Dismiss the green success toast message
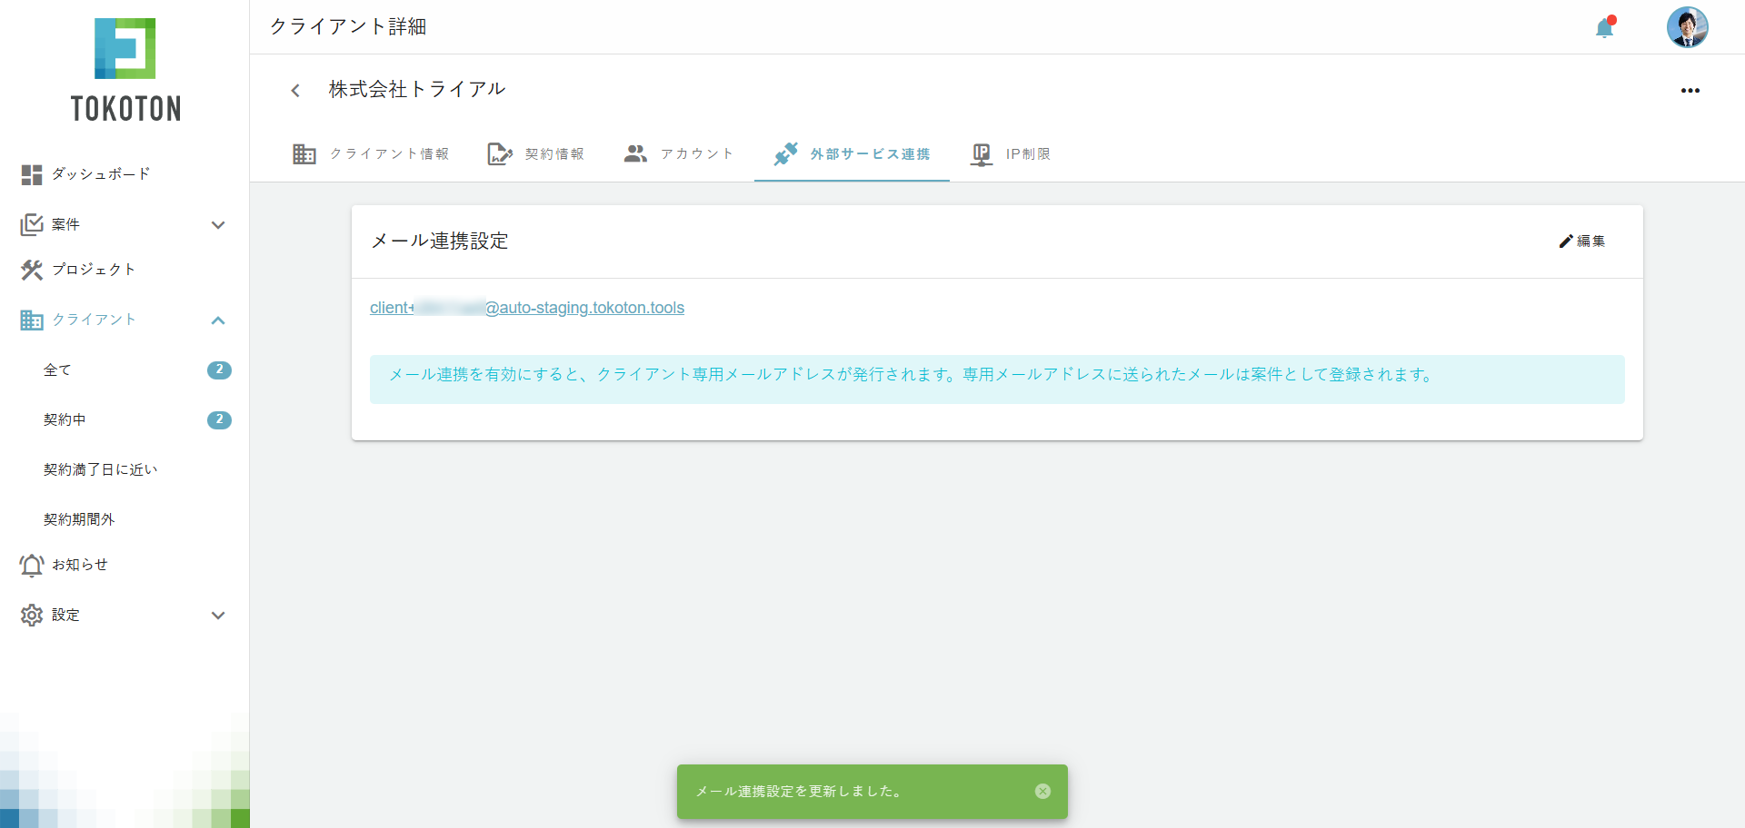The width and height of the screenshot is (1745, 828). [x=1042, y=791]
